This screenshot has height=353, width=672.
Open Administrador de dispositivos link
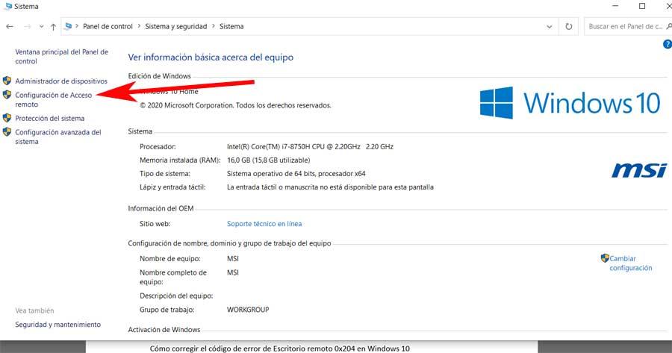(61, 81)
